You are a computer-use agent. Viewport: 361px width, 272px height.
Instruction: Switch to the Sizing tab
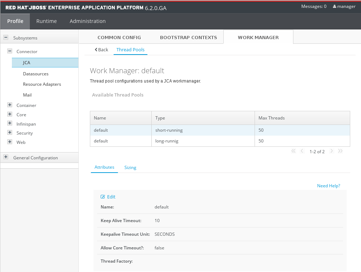pos(130,168)
